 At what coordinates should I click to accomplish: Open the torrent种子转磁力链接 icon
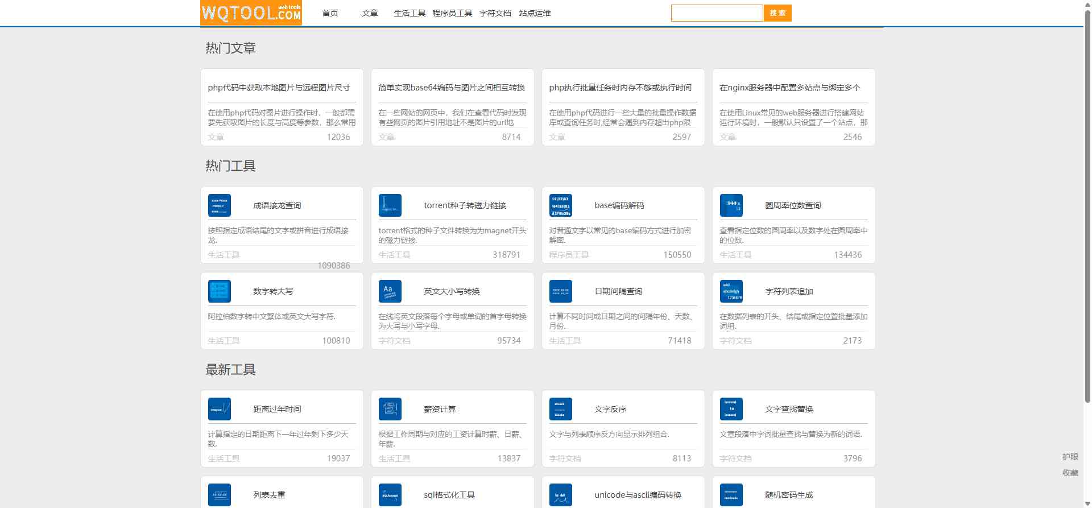click(390, 205)
